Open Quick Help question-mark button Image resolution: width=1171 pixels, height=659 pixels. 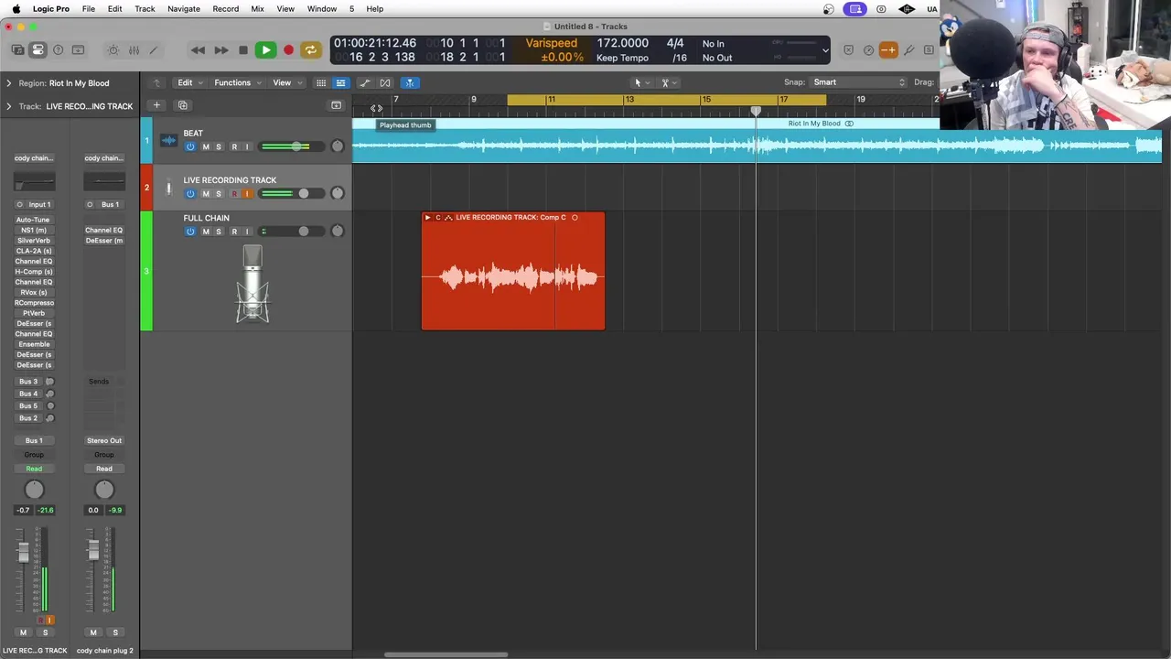point(58,49)
